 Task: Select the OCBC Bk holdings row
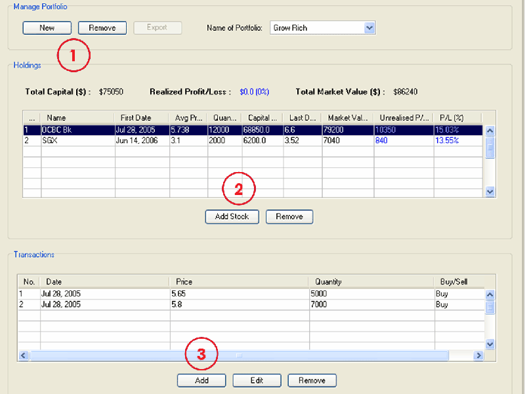pyautogui.click(x=77, y=129)
